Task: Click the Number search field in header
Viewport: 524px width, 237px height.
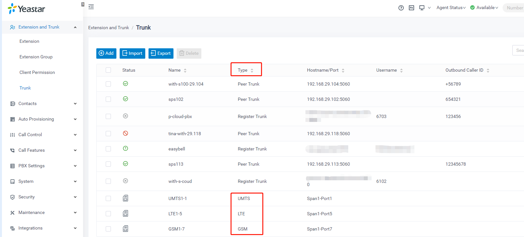Action: [x=514, y=8]
